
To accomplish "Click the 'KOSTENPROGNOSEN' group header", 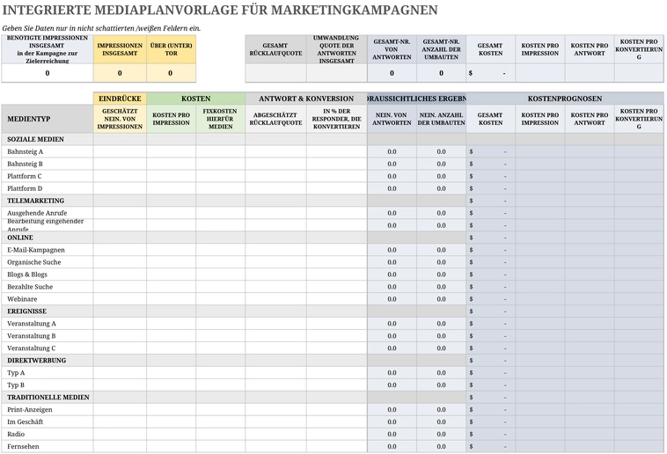I will 565,99.
